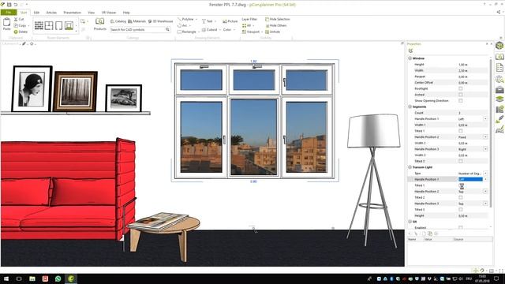Click the Delete button in the ribbon
Screen dimensions: 505x284
[x=21, y=32]
